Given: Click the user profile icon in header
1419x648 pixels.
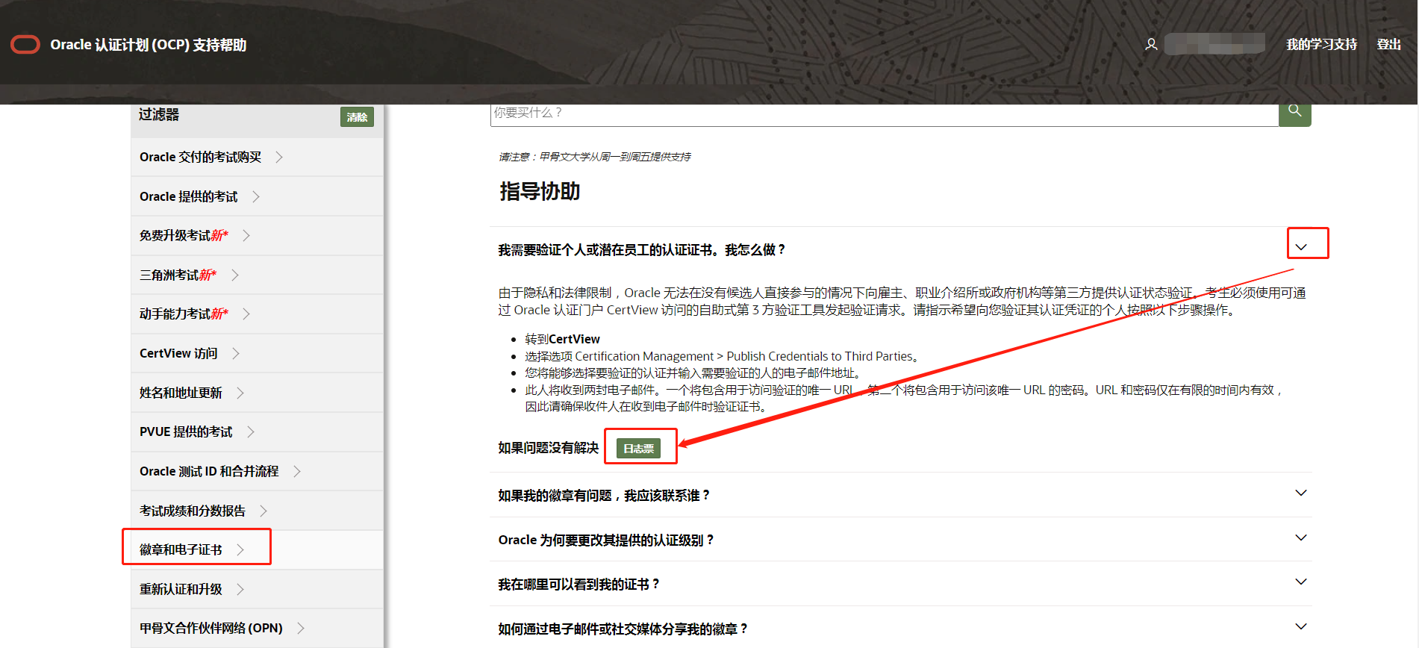Looking at the screenshot, I should 1151,45.
